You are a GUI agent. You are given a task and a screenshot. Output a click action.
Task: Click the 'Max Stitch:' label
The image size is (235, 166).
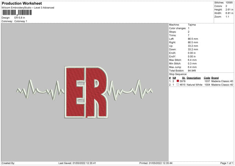click(x=175, y=60)
